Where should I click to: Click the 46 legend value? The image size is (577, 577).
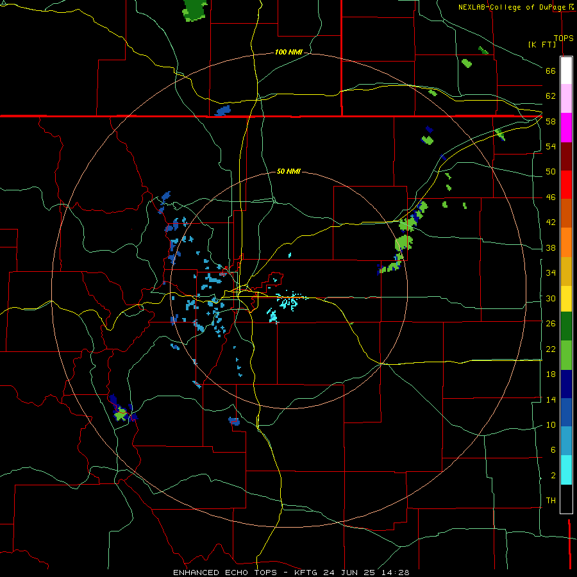tap(551, 197)
